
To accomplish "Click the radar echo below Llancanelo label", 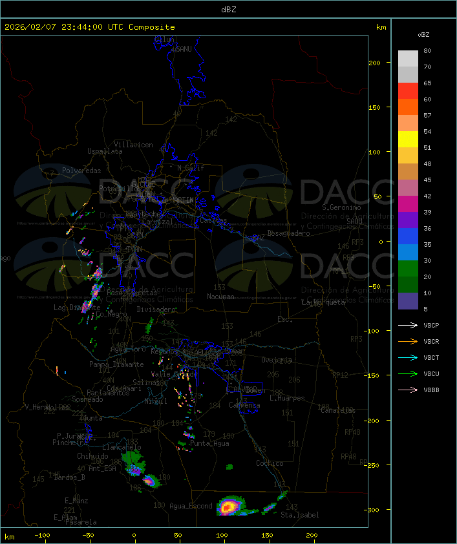I will pyautogui.click(x=134, y=463).
